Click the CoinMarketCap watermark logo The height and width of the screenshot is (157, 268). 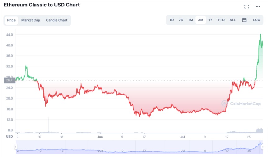pos(241,104)
